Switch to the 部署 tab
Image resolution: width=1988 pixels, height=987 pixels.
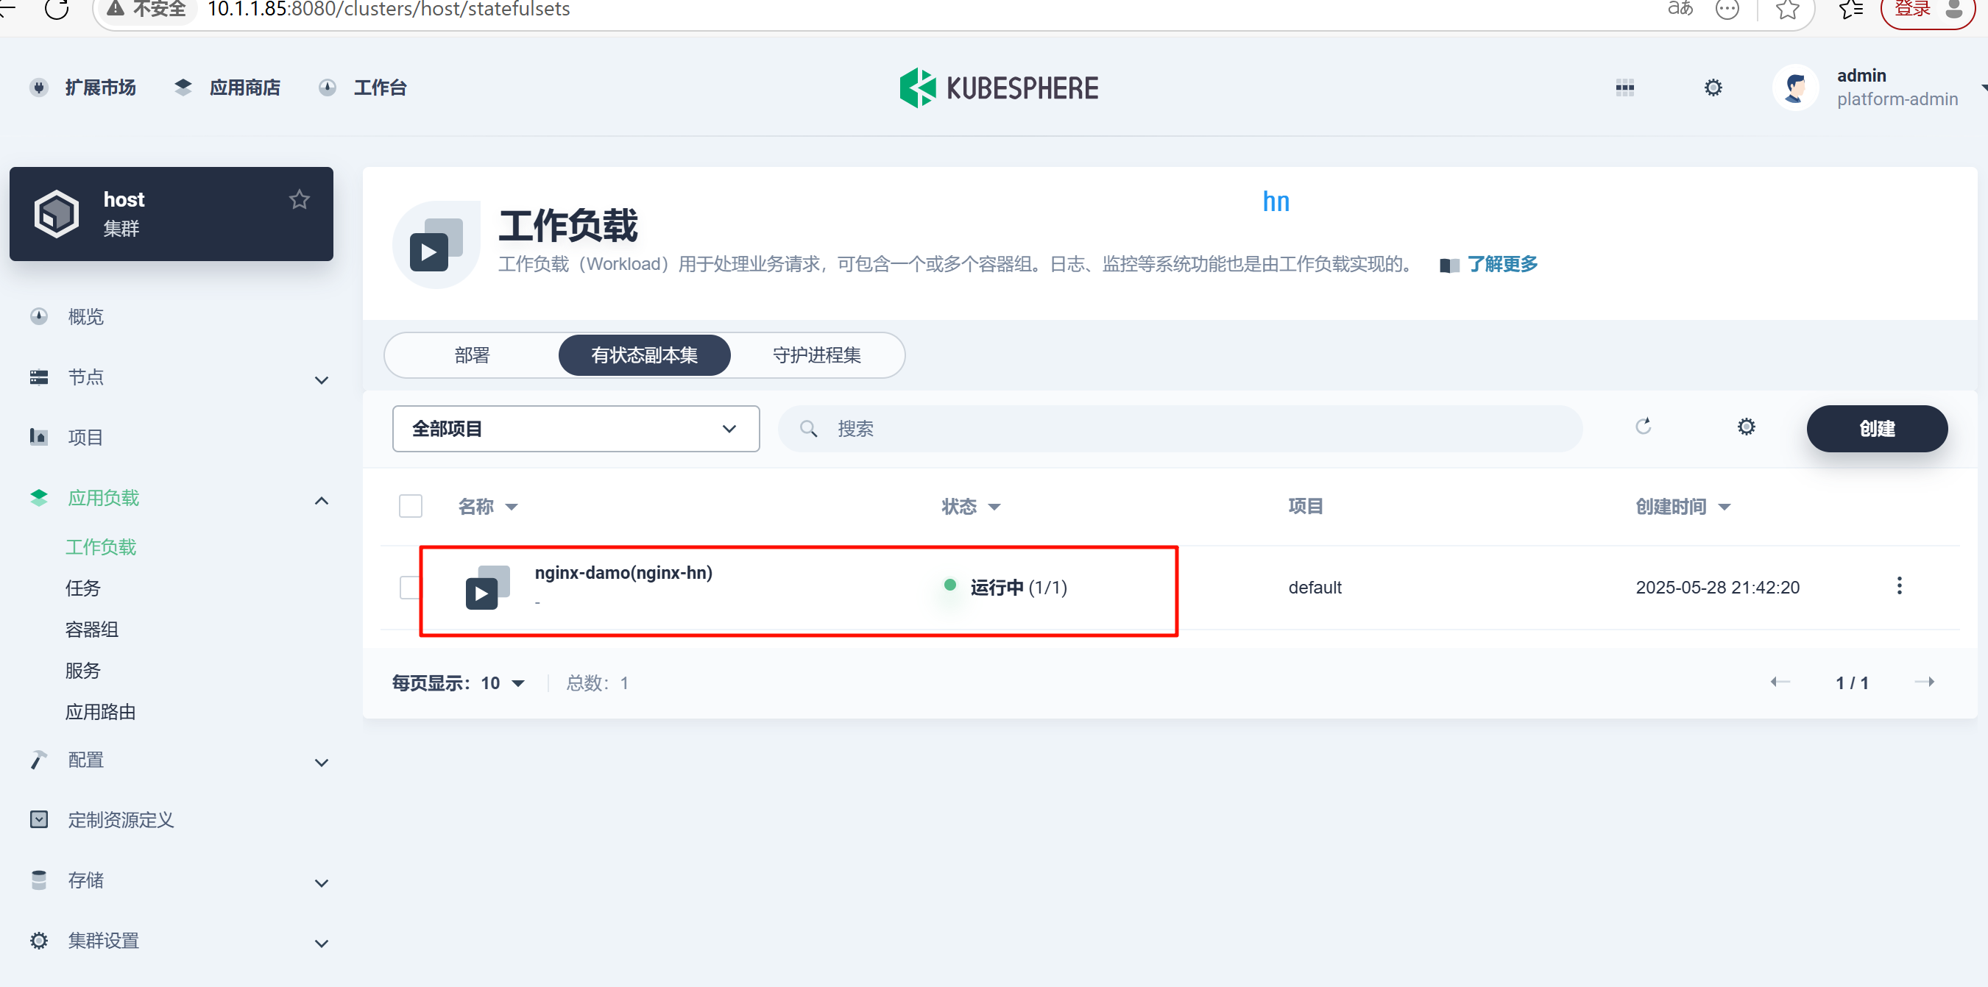click(x=472, y=355)
